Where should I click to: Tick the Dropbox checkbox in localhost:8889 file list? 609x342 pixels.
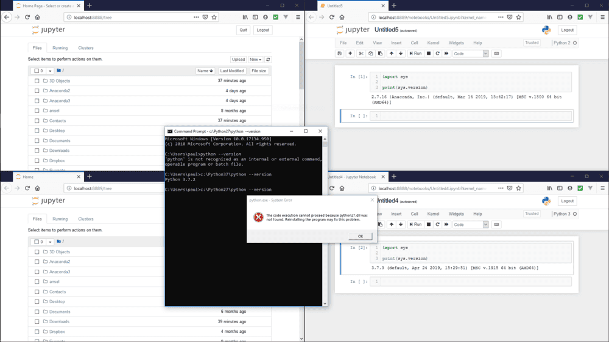click(x=37, y=332)
